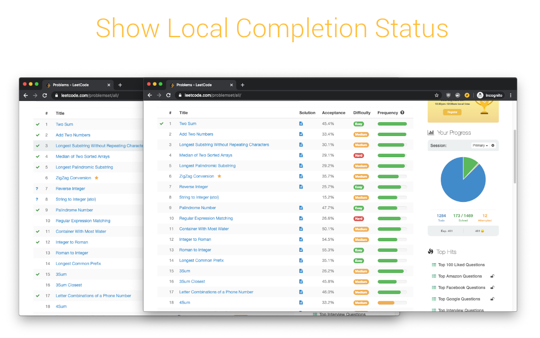Viewport: 540px width, 338px height.
Task: Click the 1284 Todo count
Action: (441, 215)
